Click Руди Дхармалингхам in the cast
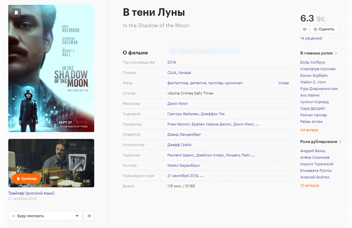This screenshot has height=228, width=352. [319, 89]
